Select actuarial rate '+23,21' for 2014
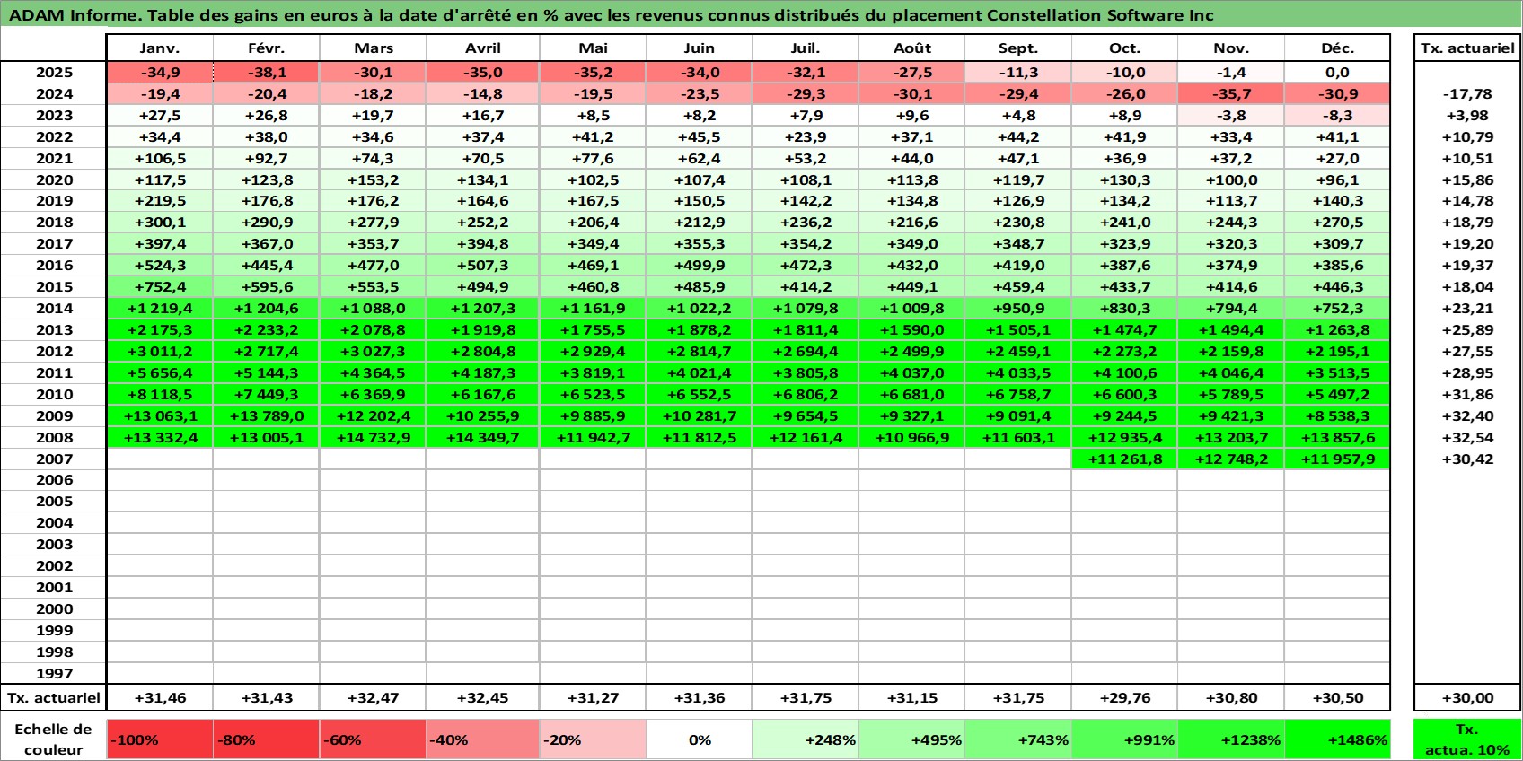The image size is (1523, 761). point(1467,309)
